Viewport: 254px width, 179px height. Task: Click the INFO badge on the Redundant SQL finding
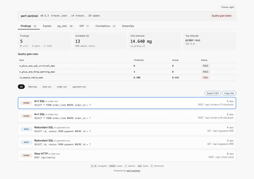click(26, 129)
